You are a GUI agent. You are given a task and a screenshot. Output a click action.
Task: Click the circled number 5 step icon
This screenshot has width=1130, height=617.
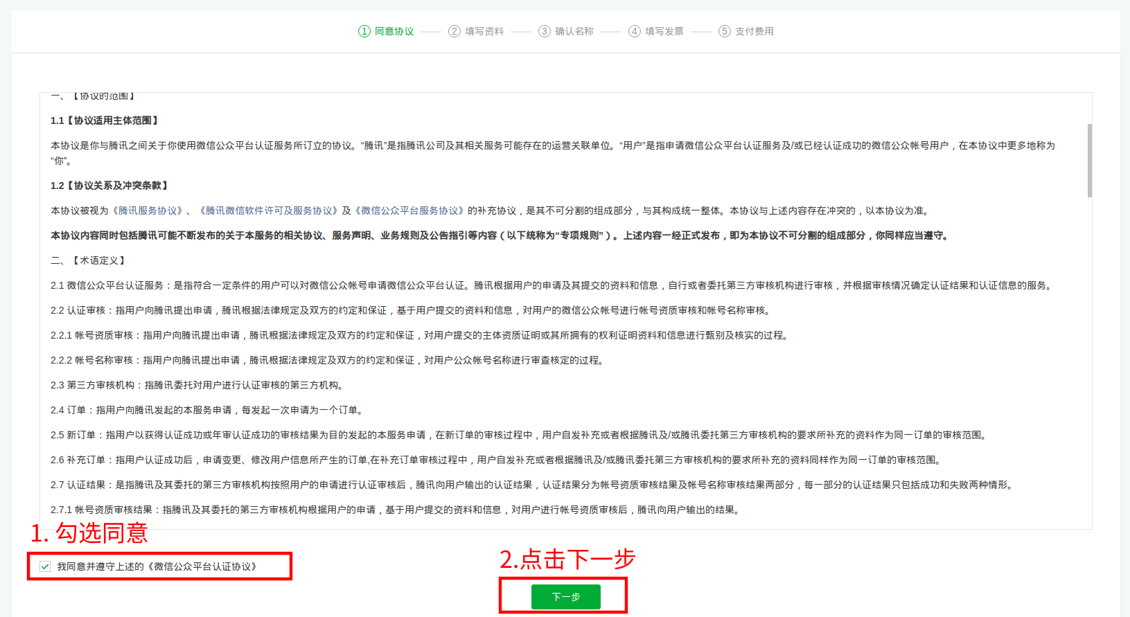click(x=725, y=31)
